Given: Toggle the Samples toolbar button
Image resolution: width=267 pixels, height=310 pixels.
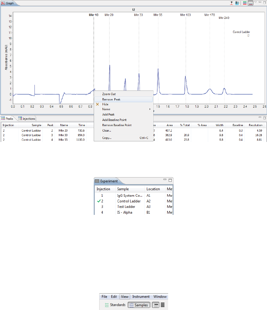Looking at the screenshot, I should [x=139, y=305].
